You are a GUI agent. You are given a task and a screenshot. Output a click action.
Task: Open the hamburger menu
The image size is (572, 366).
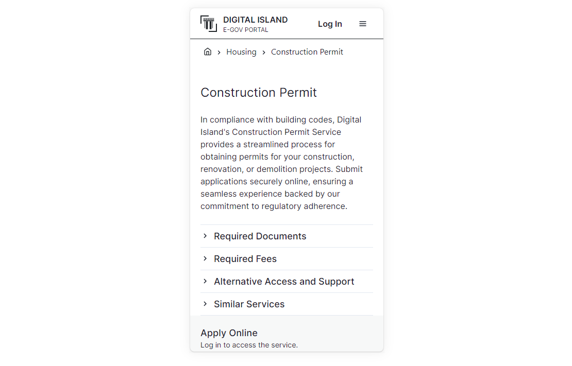[363, 24]
